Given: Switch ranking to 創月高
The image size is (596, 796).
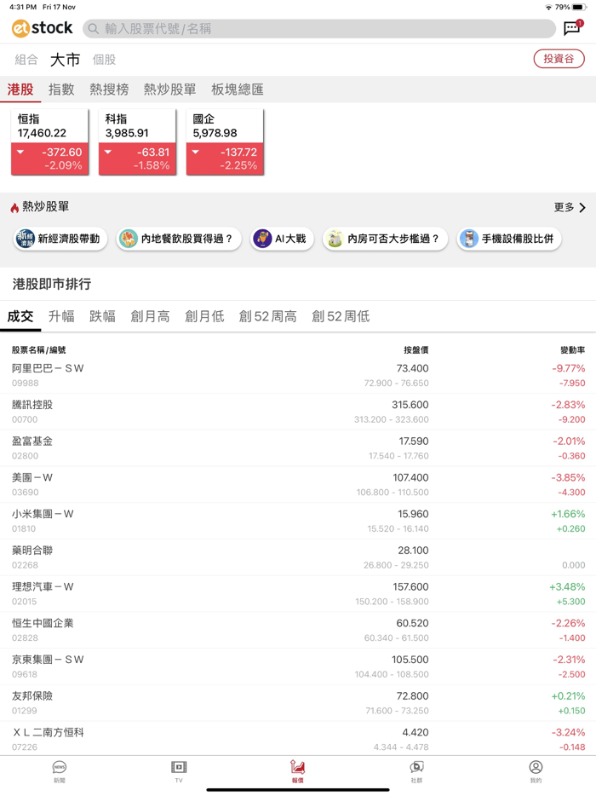Looking at the screenshot, I should tap(150, 316).
